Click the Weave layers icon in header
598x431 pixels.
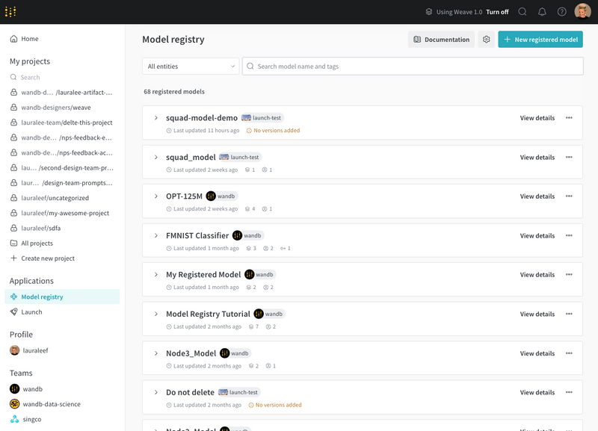pos(429,12)
